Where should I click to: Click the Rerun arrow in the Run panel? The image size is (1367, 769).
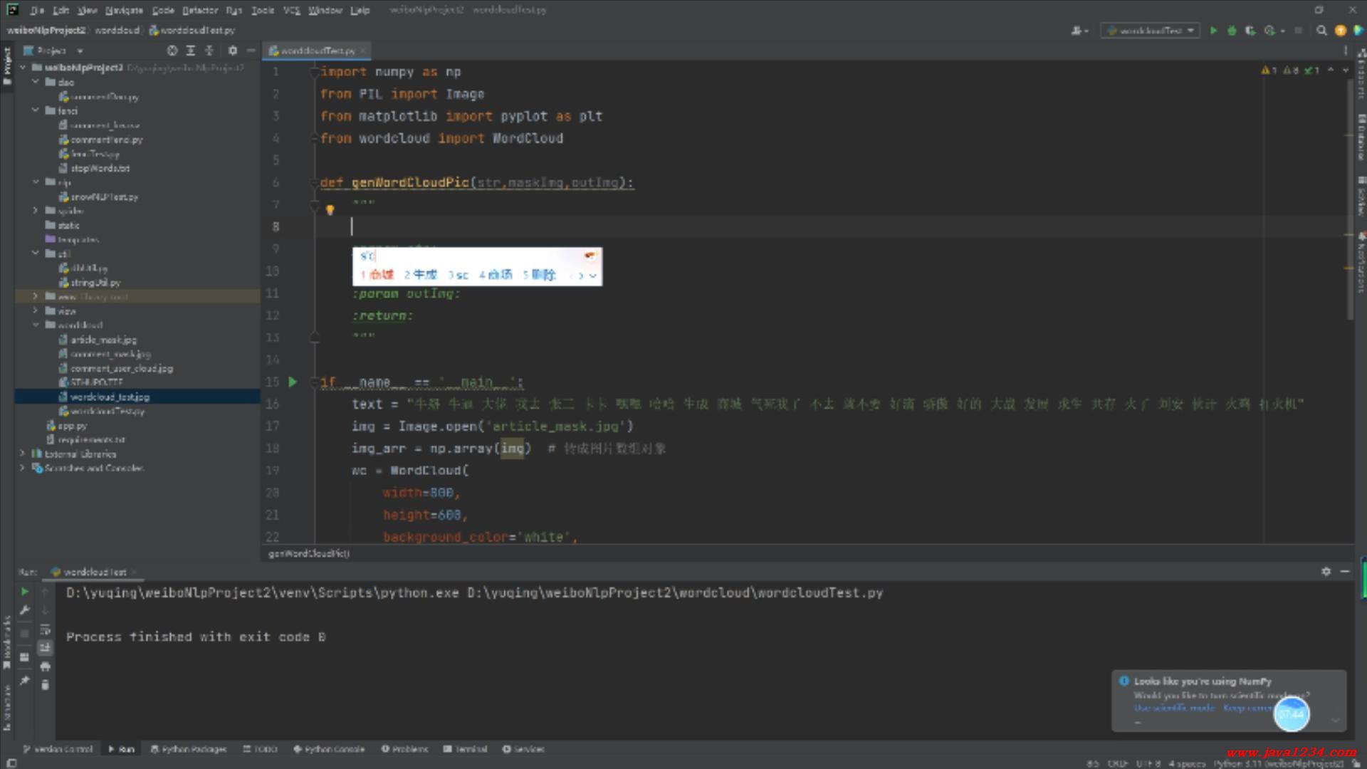25,592
